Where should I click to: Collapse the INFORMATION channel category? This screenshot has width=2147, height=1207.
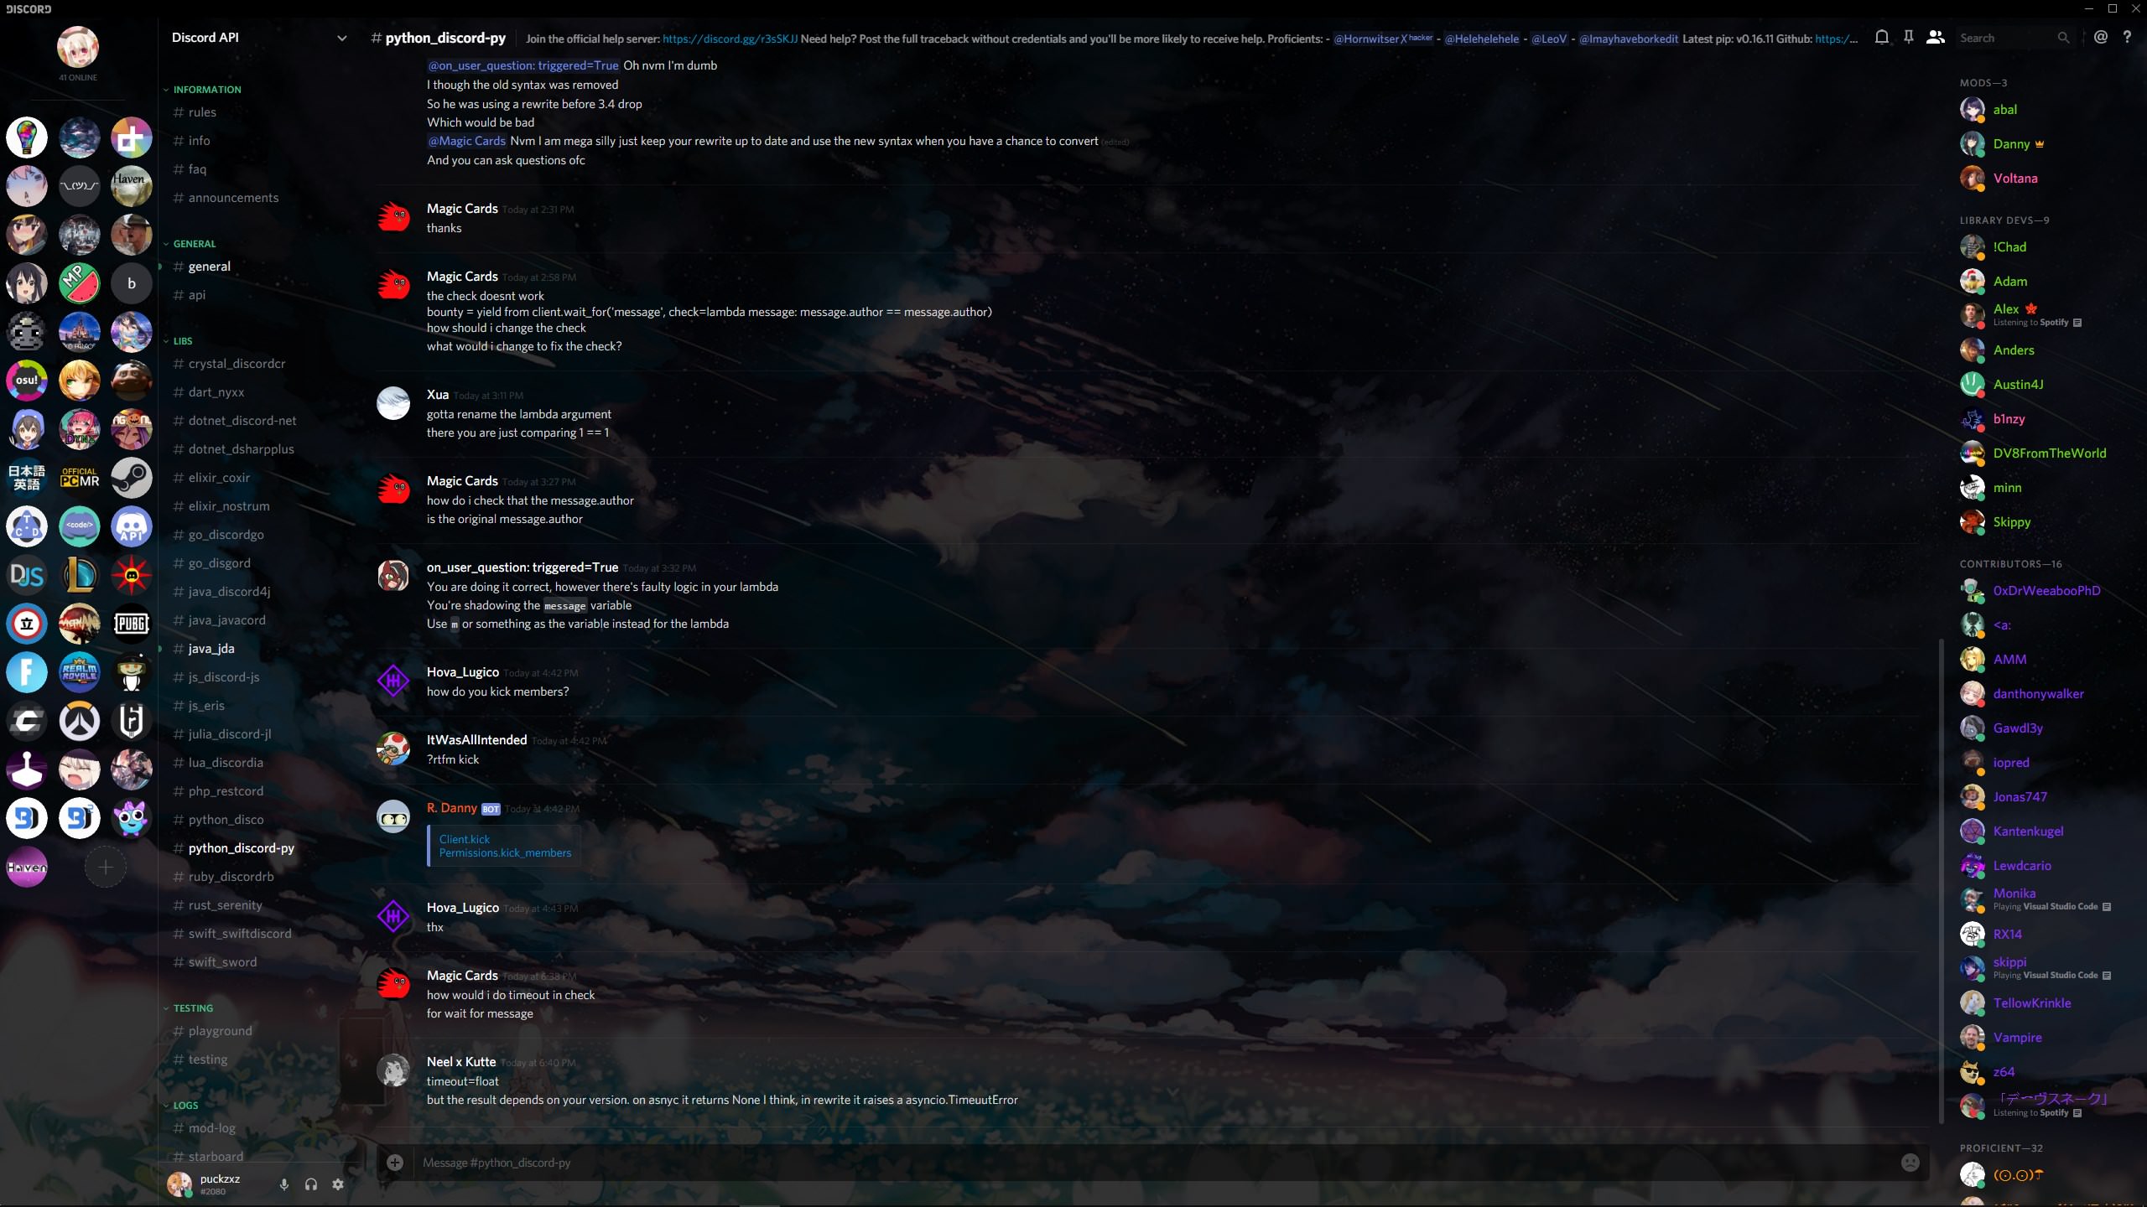point(206,90)
